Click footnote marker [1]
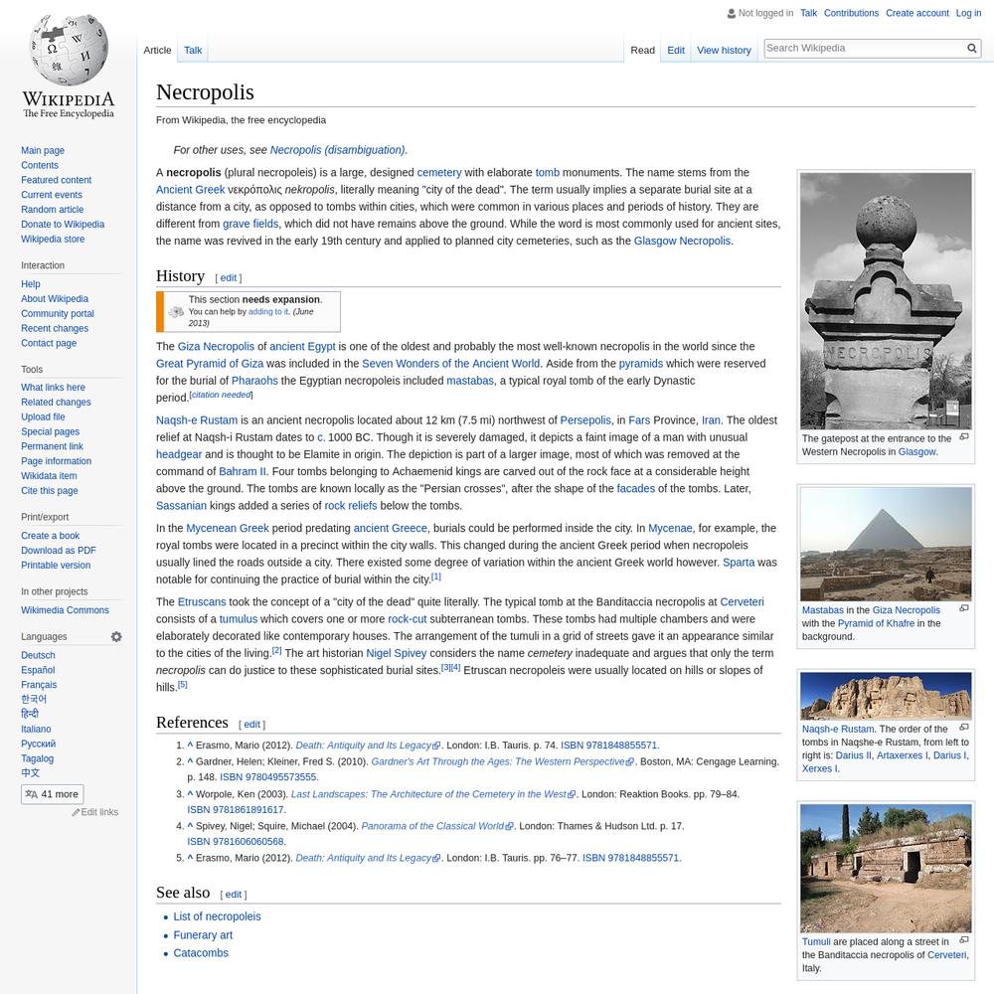This screenshot has width=994, height=994. pos(436,577)
